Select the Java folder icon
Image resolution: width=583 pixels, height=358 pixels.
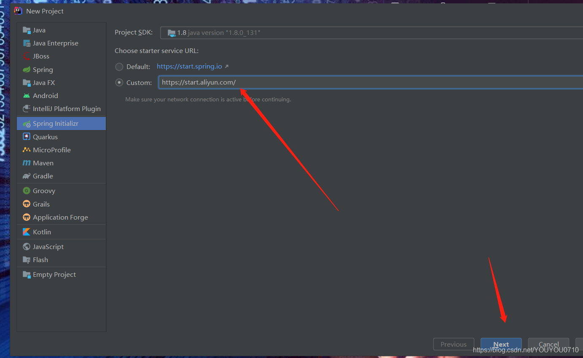click(27, 30)
